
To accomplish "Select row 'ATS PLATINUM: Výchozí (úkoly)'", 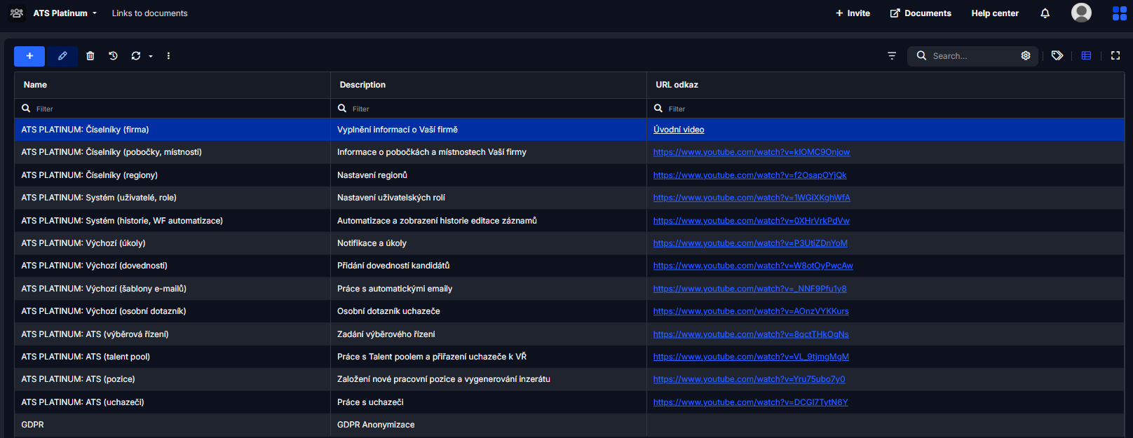I will point(569,243).
